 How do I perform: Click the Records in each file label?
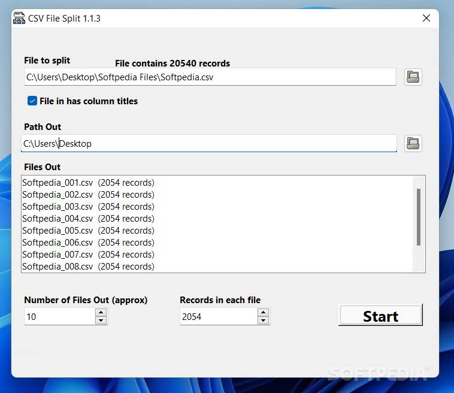[220, 300]
